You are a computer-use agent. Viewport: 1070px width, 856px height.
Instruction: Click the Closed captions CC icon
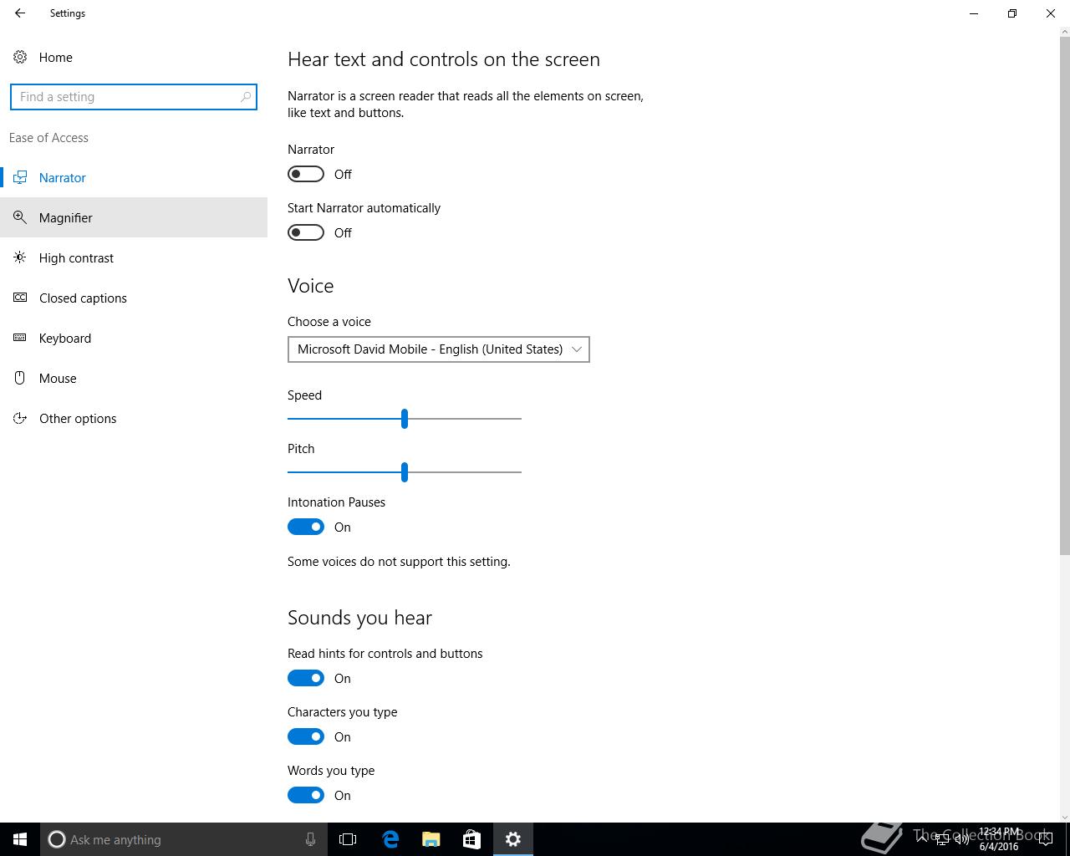pos(20,298)
